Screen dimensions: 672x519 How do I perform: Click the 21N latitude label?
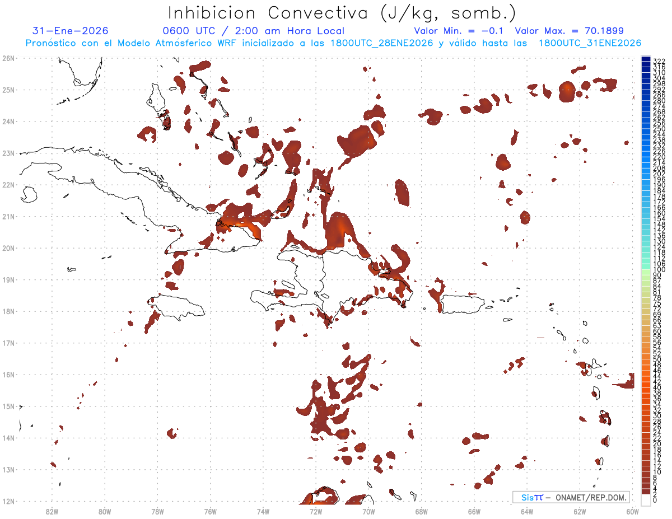[x=8, y=216]
